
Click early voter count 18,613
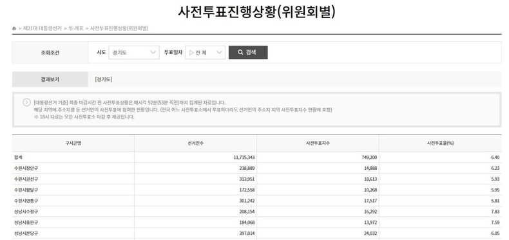370,179
